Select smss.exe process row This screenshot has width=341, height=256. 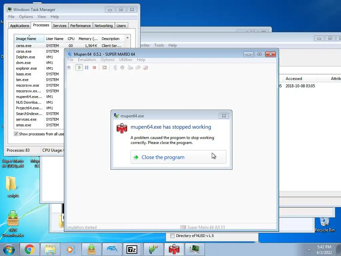(x=39, y=125)
